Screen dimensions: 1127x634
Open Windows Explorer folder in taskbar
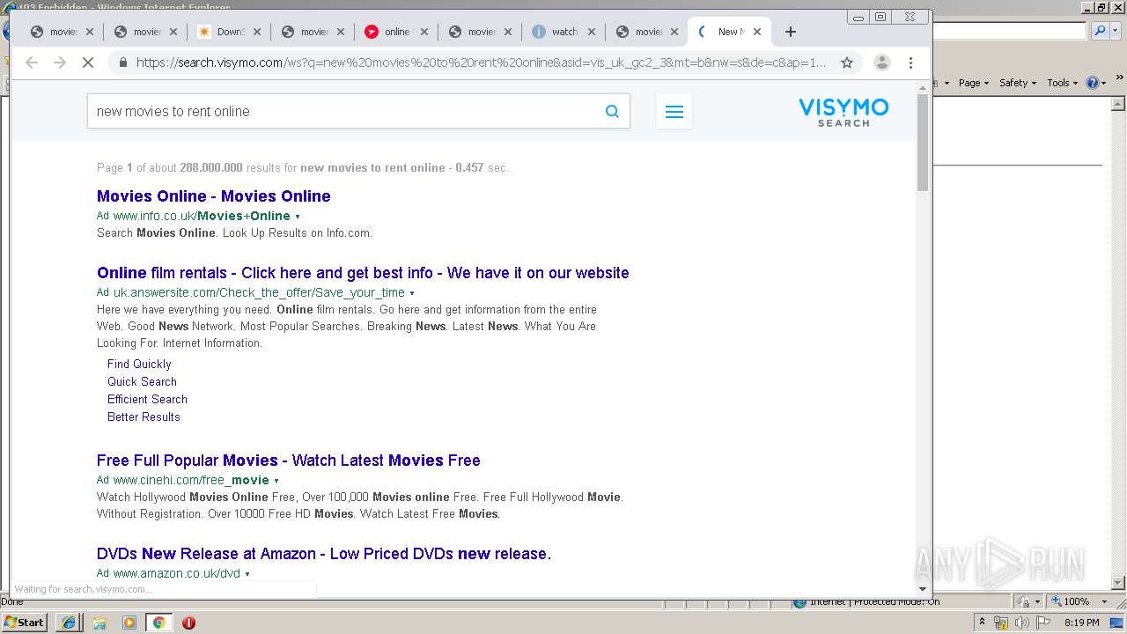coord(99,623)
